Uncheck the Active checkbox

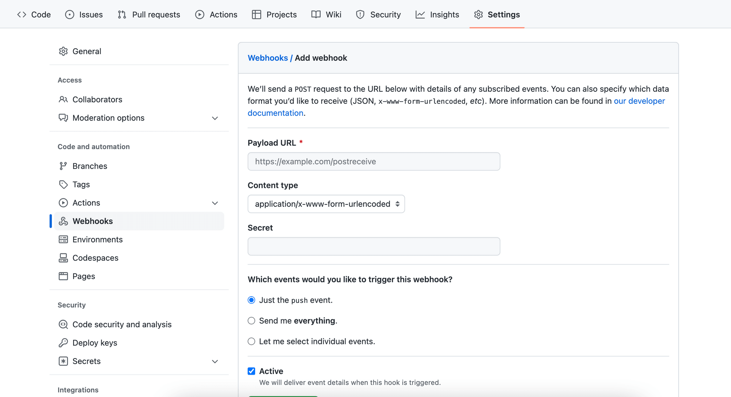click(251, 371)
